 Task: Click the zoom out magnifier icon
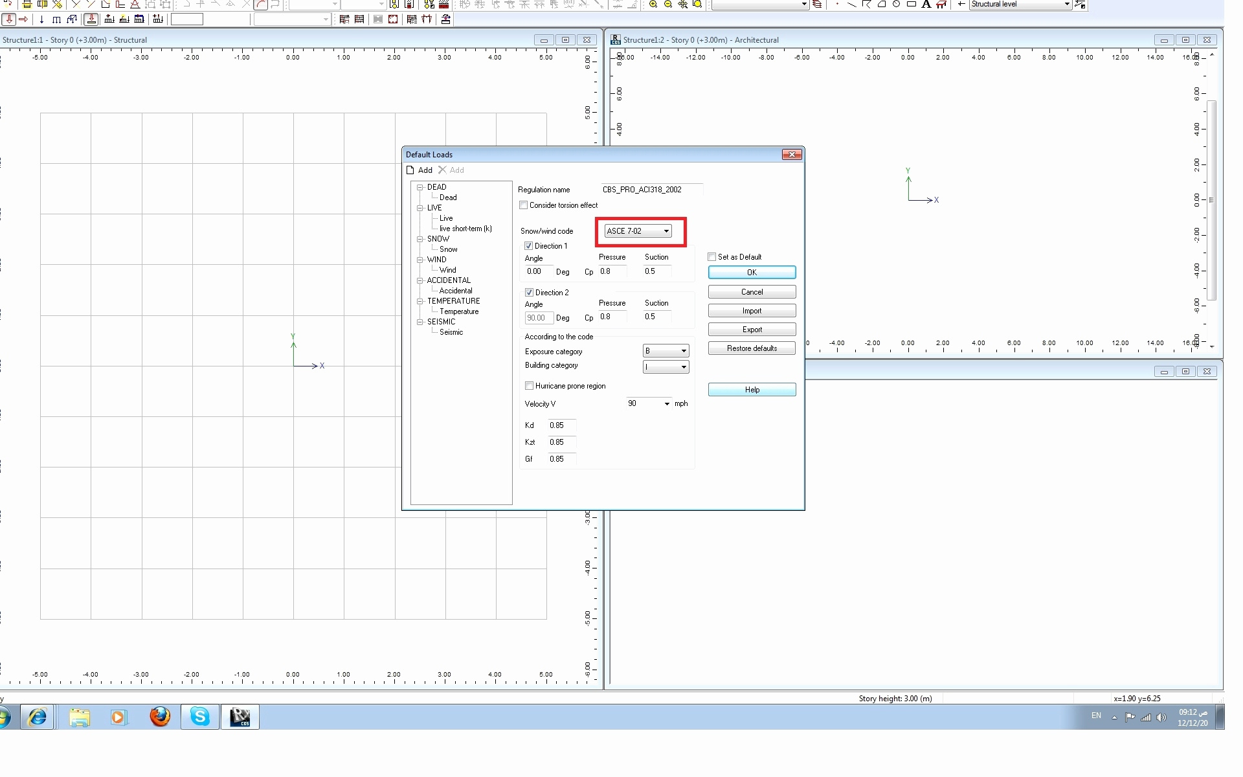point(668,4)
